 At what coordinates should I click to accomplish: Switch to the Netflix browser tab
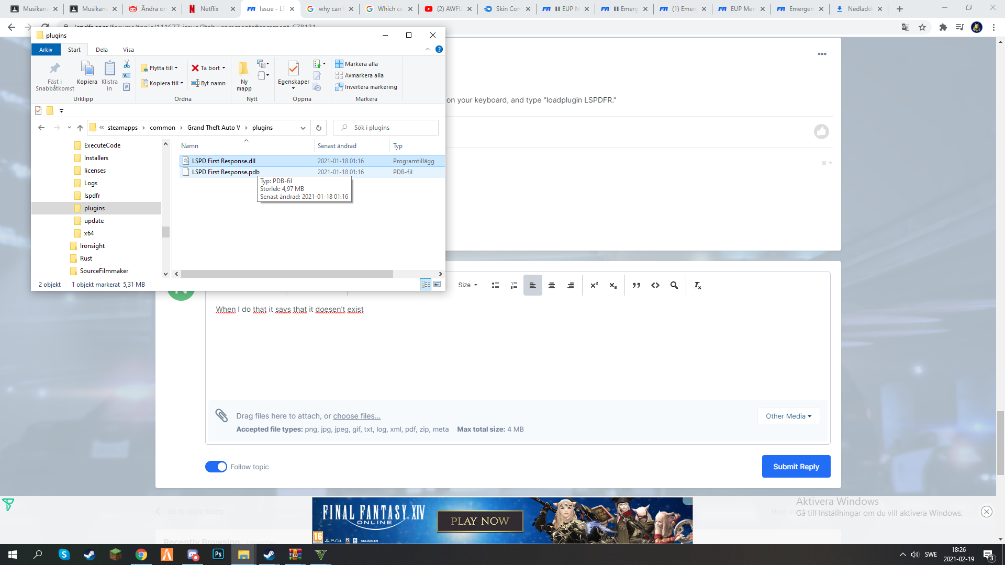pos(209,9)
